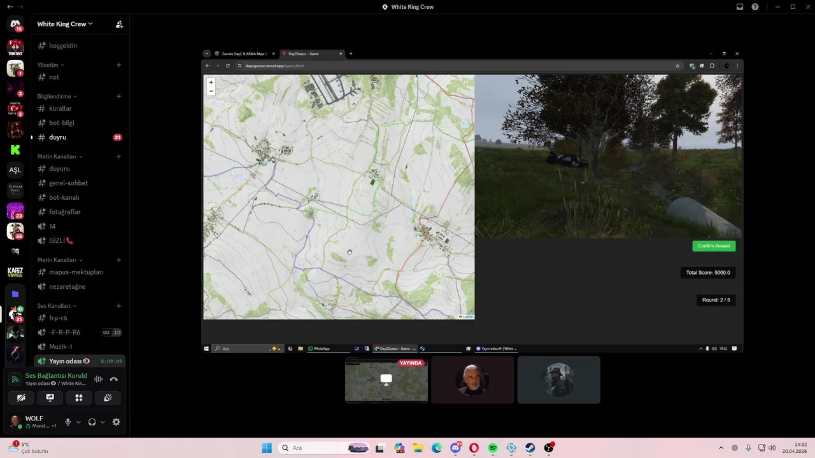Add a channel to Ses Kanalları category
815x458 pixels.
click(118, 306)
